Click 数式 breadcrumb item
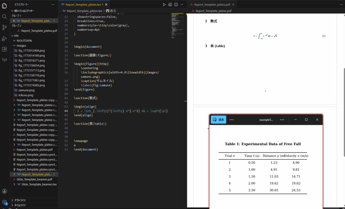This screenshot has width=345, height=209. coord(111,11)
